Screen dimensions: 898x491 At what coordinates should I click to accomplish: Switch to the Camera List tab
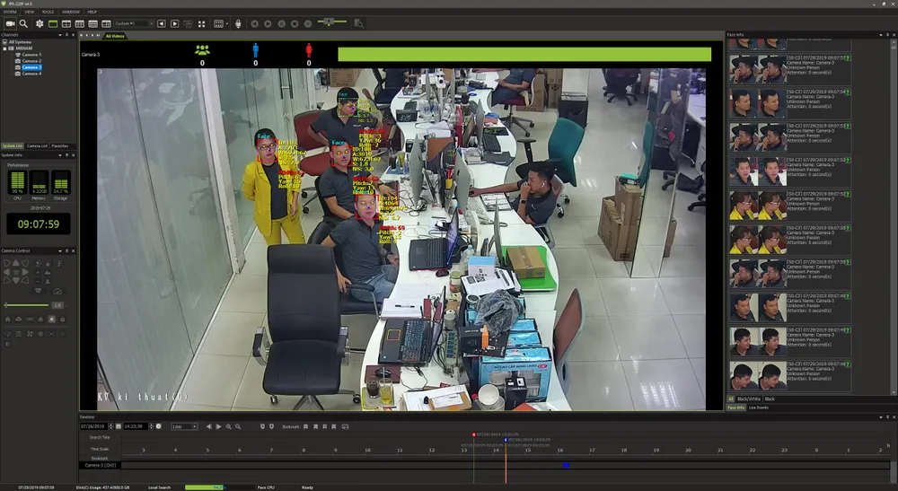coord(37,145)
